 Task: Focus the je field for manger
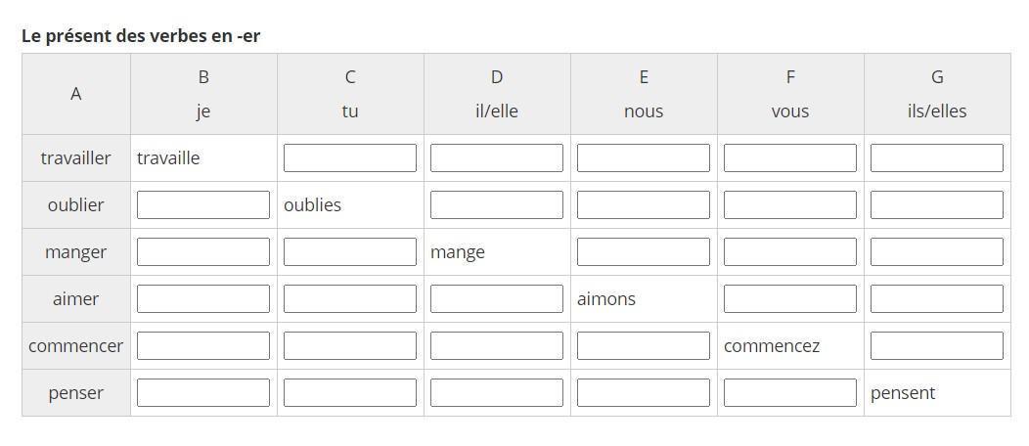point(203,252)
